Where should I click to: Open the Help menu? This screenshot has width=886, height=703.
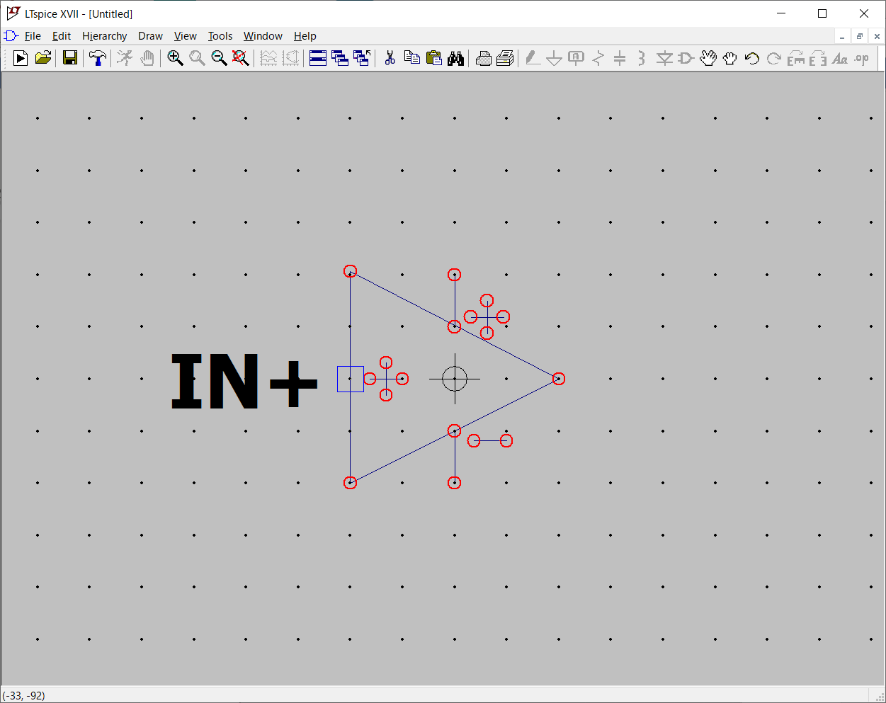(305, 36)
